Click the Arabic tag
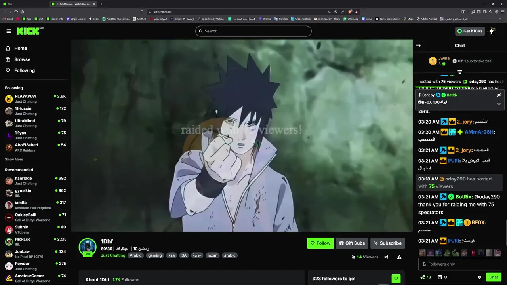This screenshot has width=507, height=285. click(x=135, y=255)
